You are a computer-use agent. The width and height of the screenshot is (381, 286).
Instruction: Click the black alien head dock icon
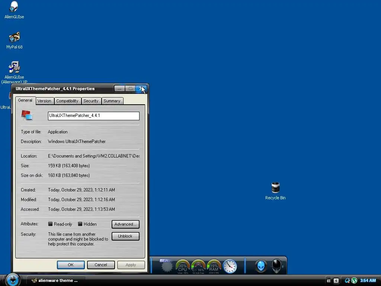[x=276, y=266]
